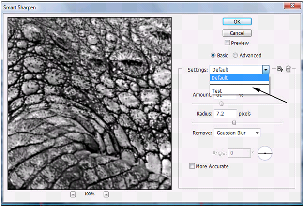This screenshot has width=304, height=207.
Task: Click the Settings combo box field
Action: [x=240, y=70]
